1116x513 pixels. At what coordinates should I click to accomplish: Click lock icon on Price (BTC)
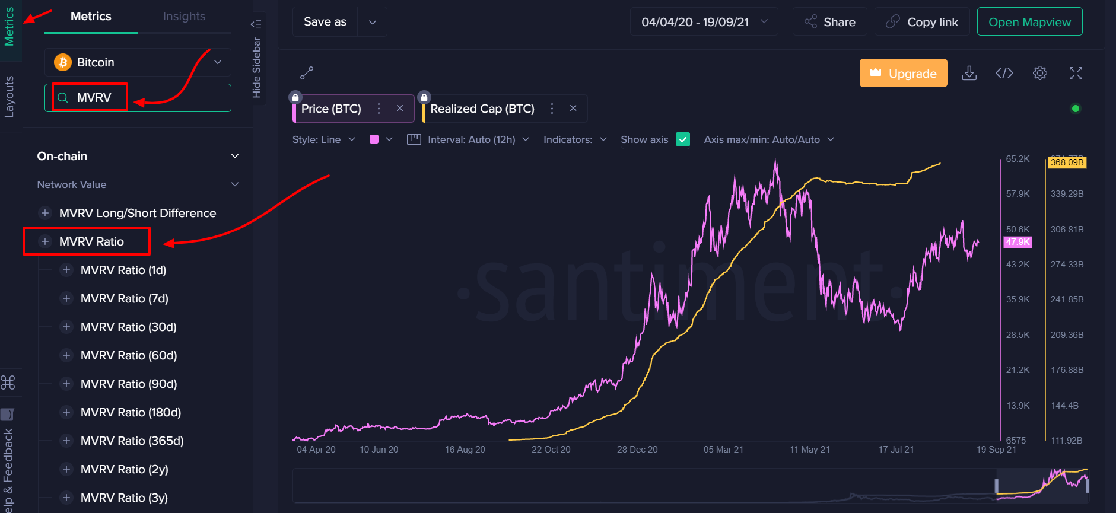pyautogui.click(x=295, y=97)
